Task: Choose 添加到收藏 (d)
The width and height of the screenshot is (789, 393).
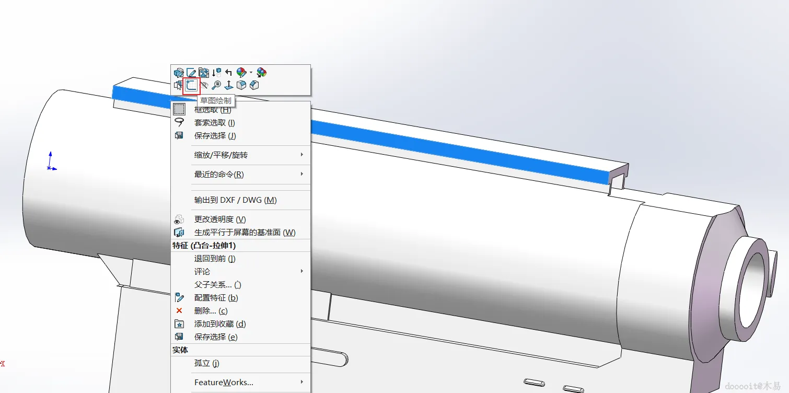Action: (x=241, y=324)
